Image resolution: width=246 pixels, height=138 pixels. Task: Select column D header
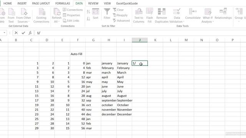pos(47,40)
